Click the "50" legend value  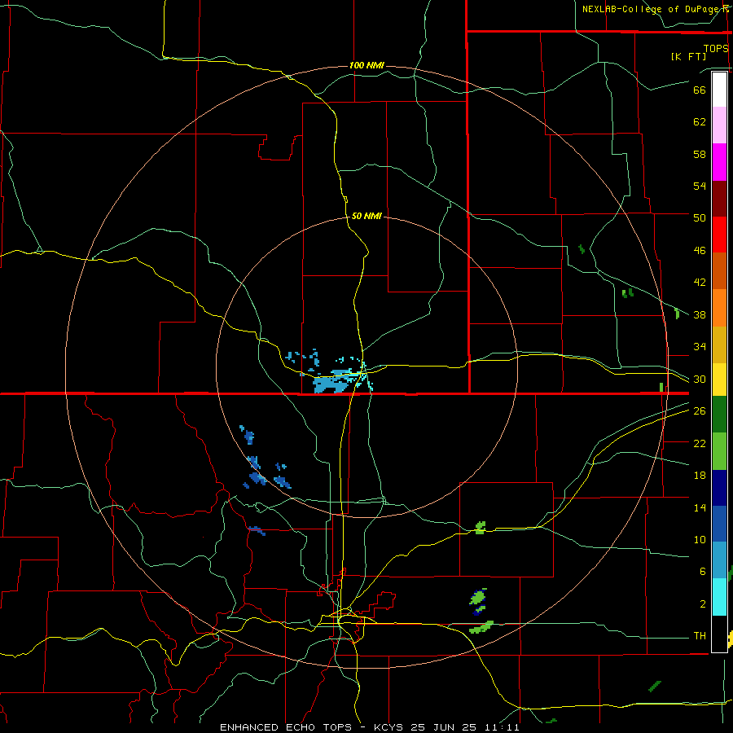coord(700,217)
